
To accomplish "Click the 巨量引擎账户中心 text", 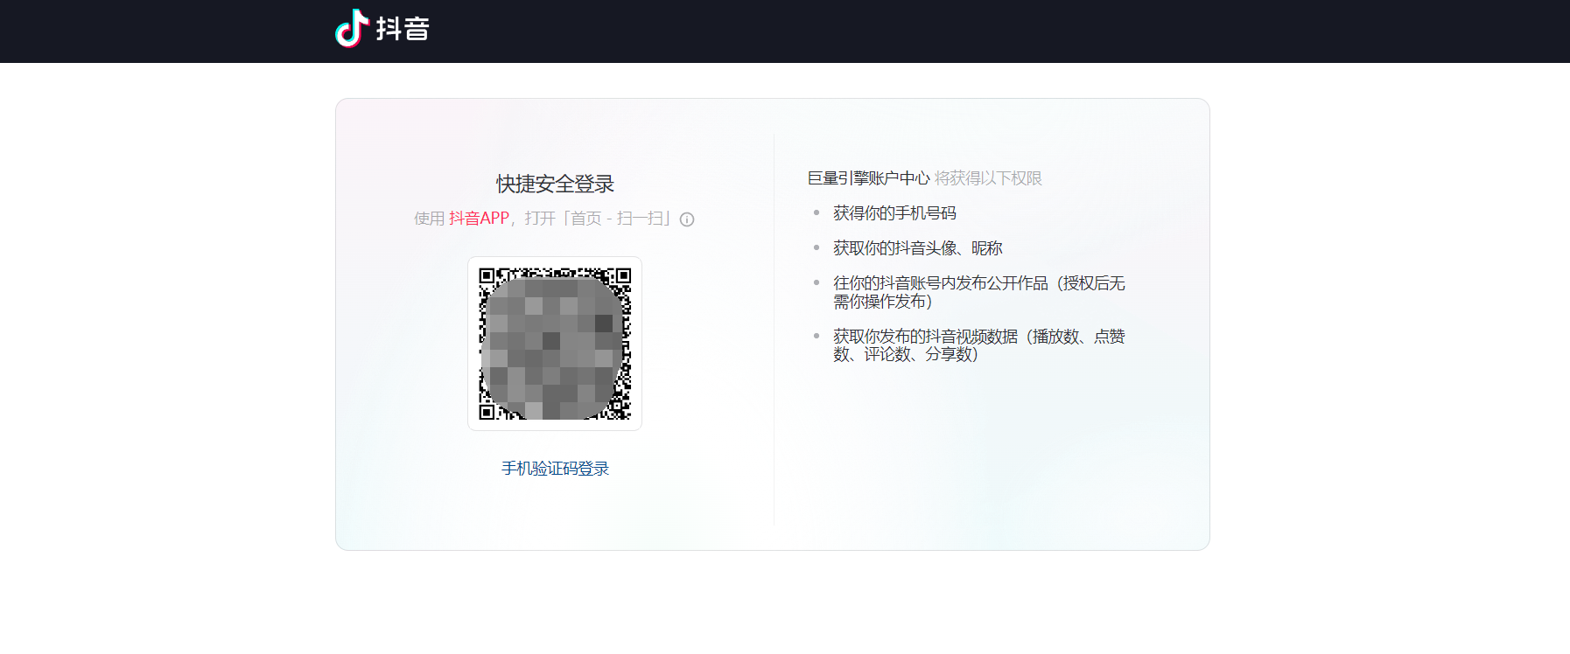I will [868, 178].
